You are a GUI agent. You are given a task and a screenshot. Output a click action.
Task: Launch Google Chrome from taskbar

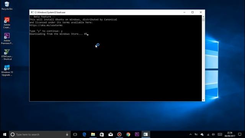click(128, 135)
